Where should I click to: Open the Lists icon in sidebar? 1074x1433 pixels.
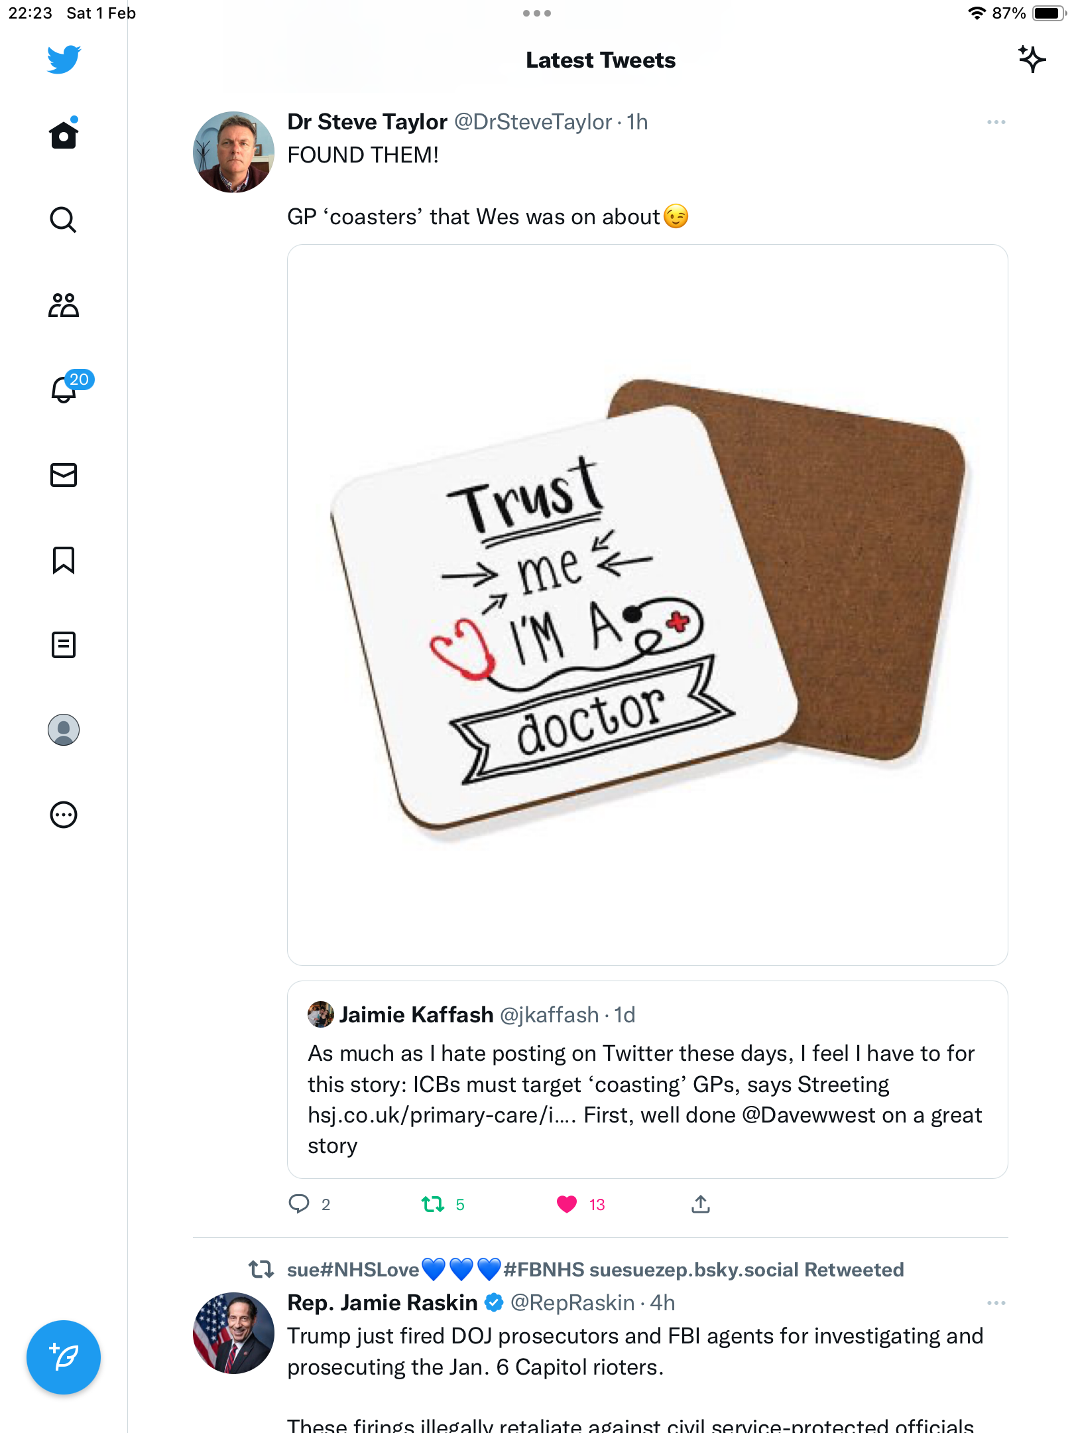64,645
